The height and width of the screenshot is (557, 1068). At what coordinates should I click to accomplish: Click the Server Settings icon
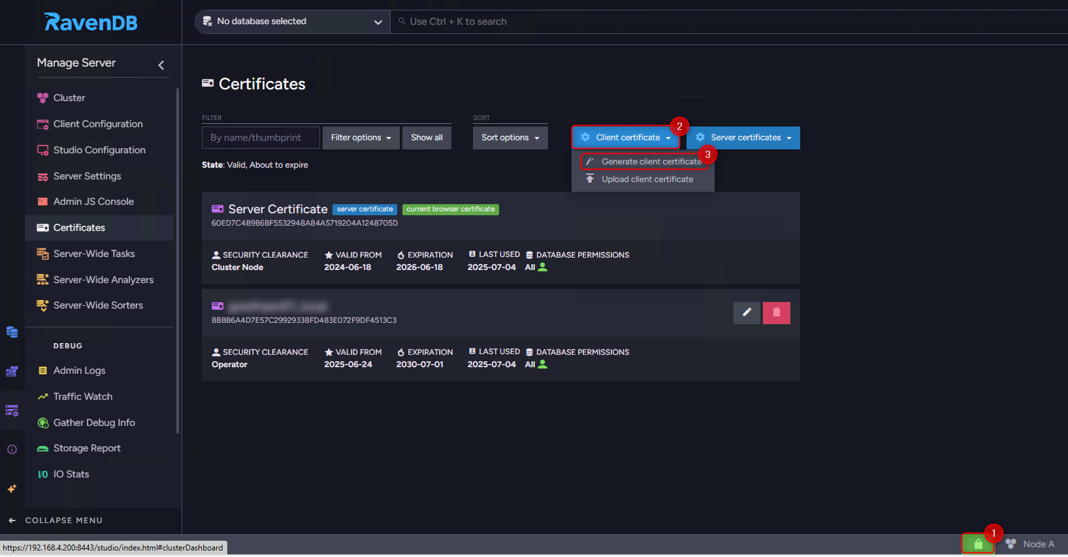(x=42, y=176)
